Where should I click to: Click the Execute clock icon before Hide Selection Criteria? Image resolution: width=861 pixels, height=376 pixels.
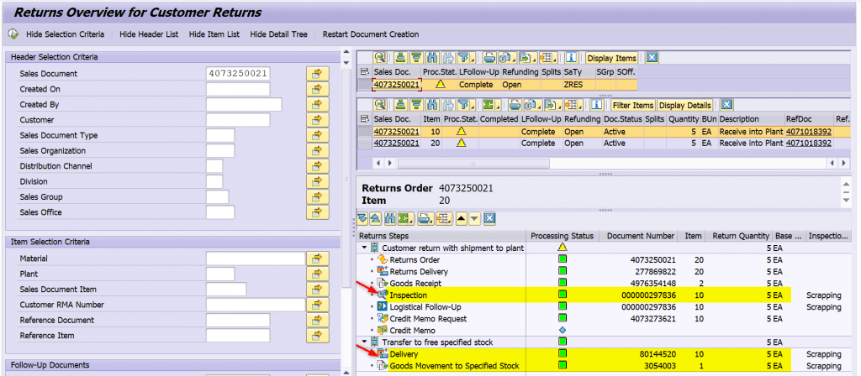pos(13,34)
